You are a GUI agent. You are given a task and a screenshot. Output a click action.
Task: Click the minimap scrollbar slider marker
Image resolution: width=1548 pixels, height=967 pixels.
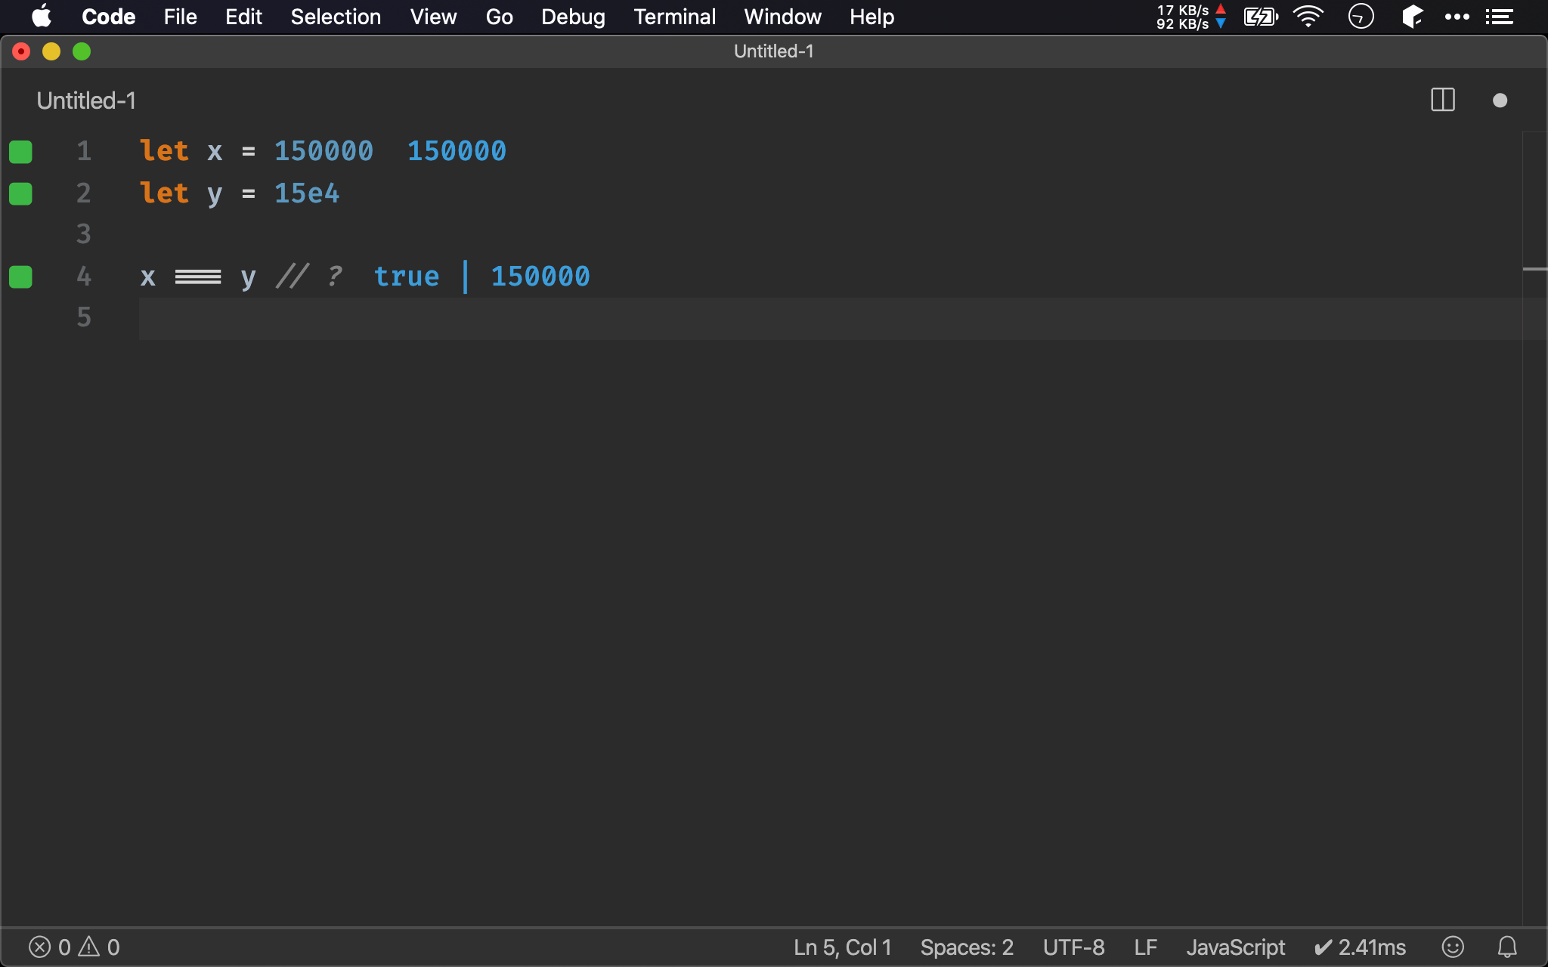coord(1534,269)
